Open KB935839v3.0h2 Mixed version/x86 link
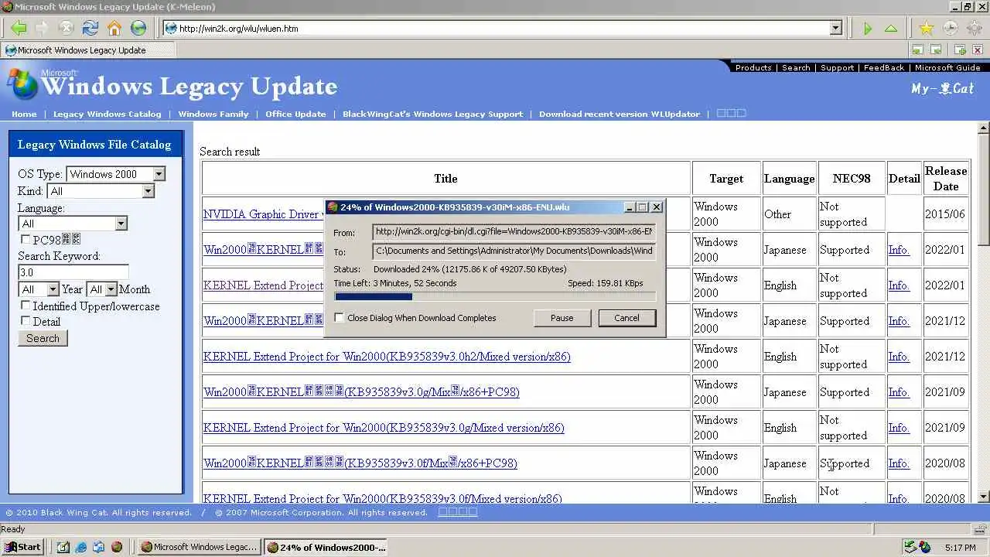Image resolution: width=990 pixels, height=557 pixels. pos(387,357)
